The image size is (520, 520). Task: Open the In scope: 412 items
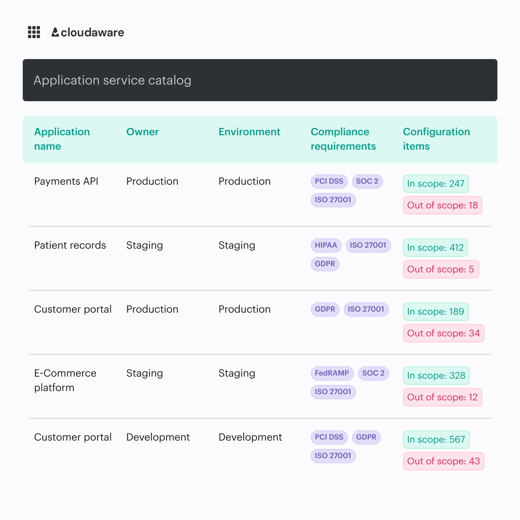point(435,248)
